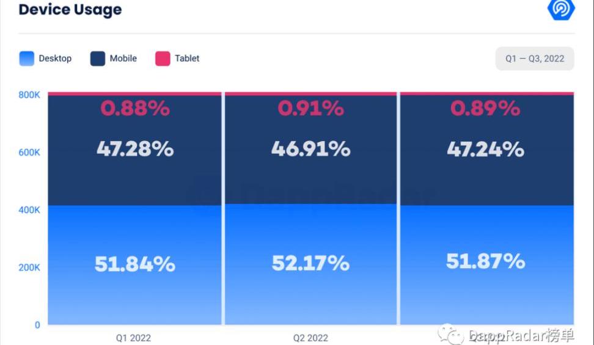The width and height of the screenshot is (594, 345).
Task: Select the Q2 2022 Desktop 52.17% bar segment
Action: (310, 263)
